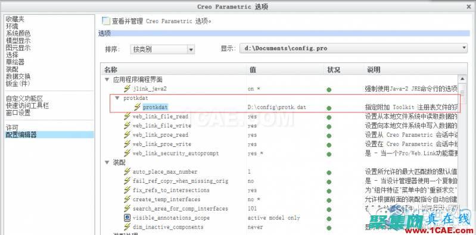Open 自定义功能区 page

click(24, 99)
